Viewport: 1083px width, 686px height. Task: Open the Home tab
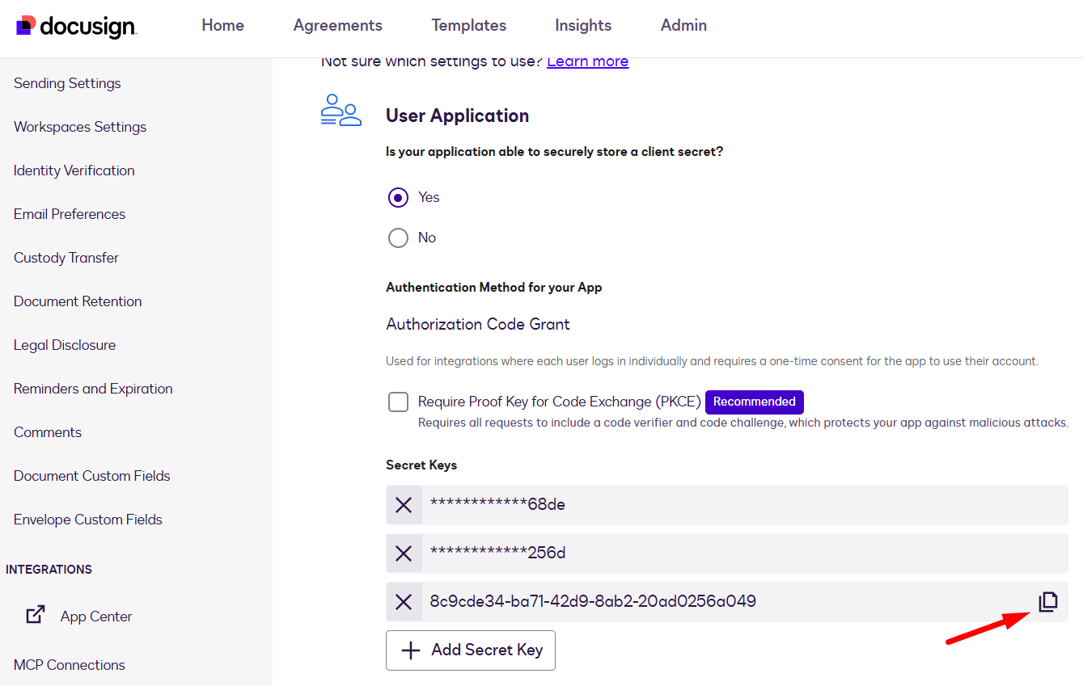[223, 26]
